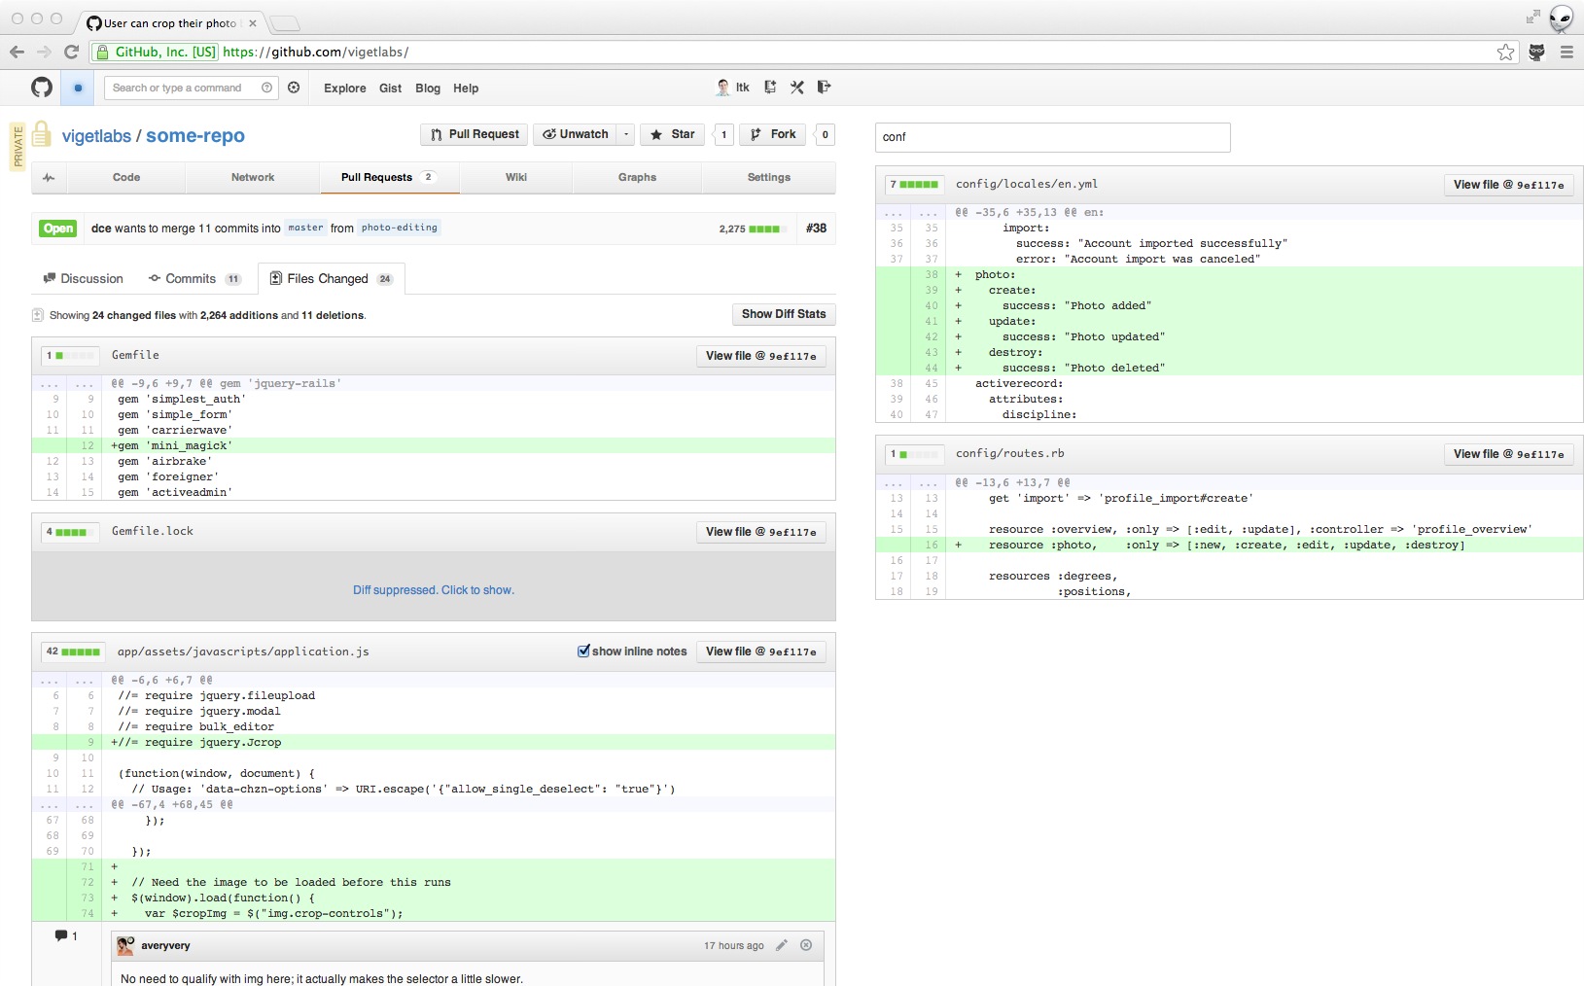This screenshot has width=1584, height=986.
Task: View config/locales/en.yml file at 9ef117e
Action: coord(1509,185)
